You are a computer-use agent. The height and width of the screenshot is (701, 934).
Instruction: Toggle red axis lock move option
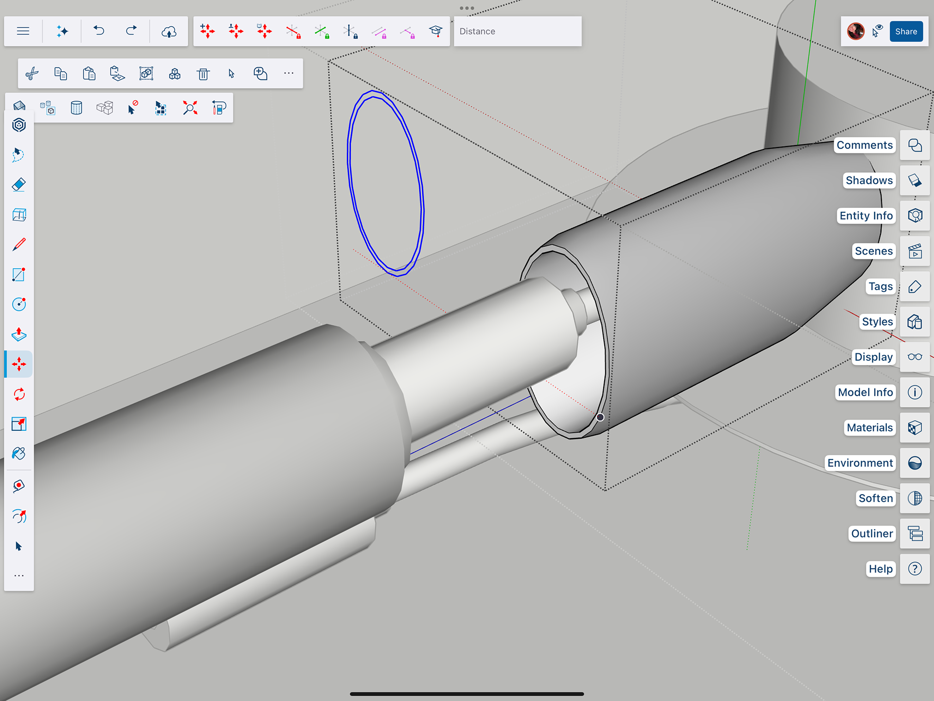[293, 32]
